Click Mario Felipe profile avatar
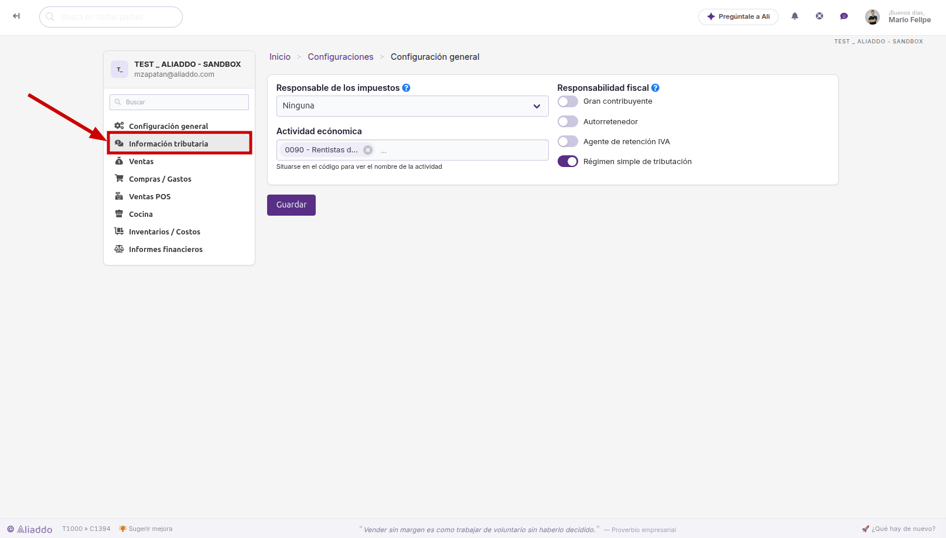The height and width of the screenshot is (538, 946). coord(872,17)
